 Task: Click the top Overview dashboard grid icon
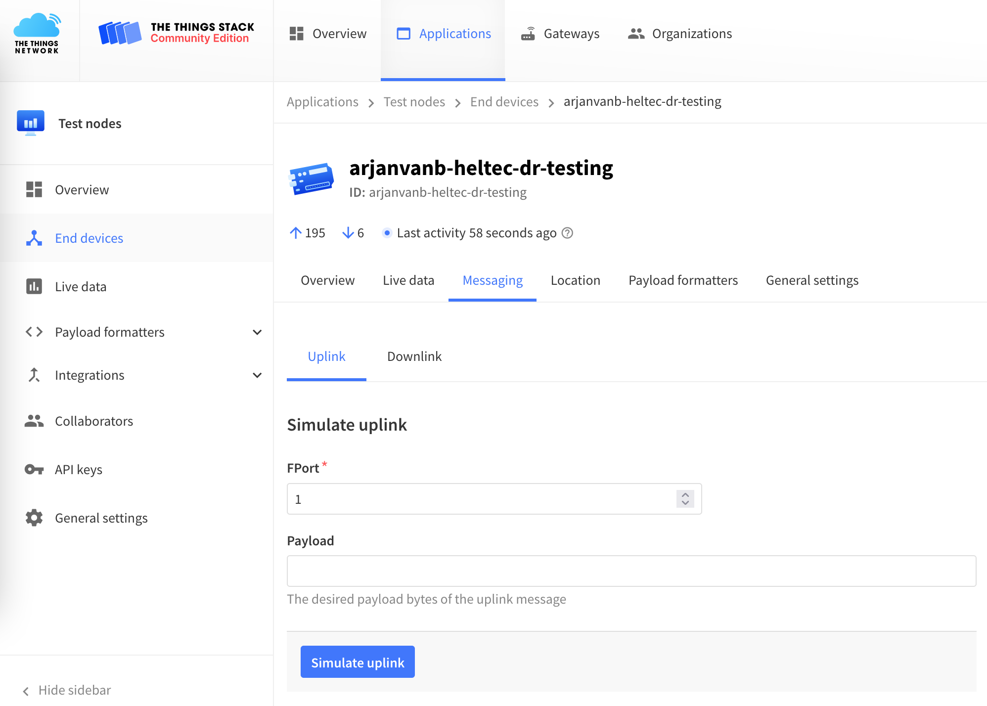click(296, 34)
